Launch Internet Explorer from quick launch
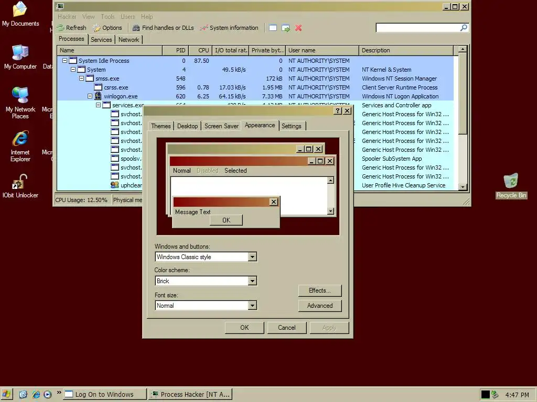The width and height of the screenshot is (537, 402). coord(36,394)
